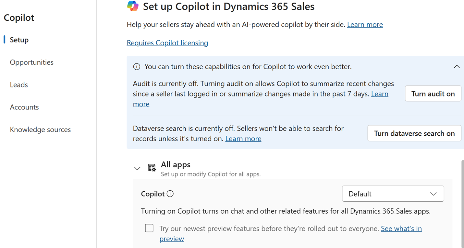Click the All apps settings icon
464x248 pixels.
[x=151, y=168]
